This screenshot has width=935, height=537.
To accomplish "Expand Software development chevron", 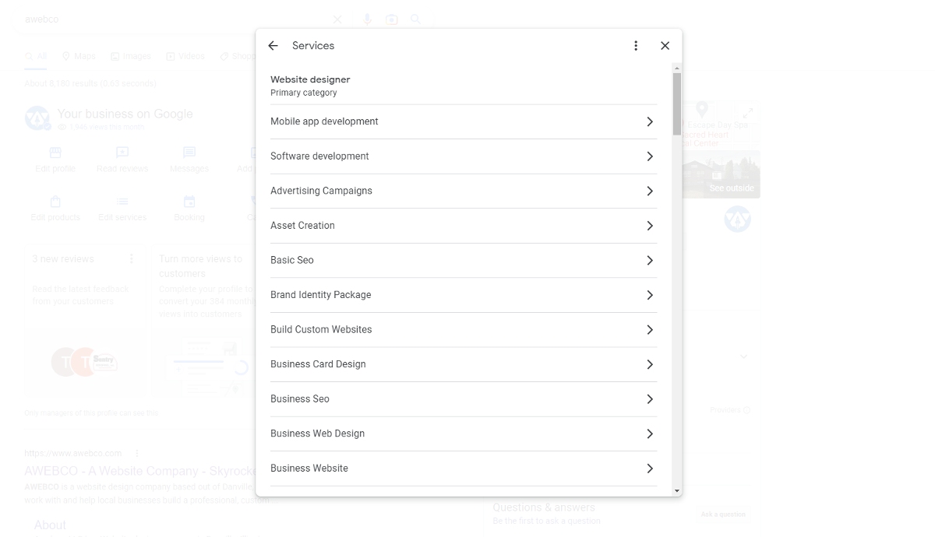I will (x=650, y=156).
